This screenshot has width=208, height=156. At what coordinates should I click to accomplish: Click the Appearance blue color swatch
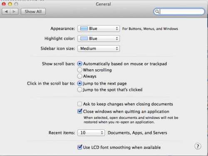coord(84,28)
